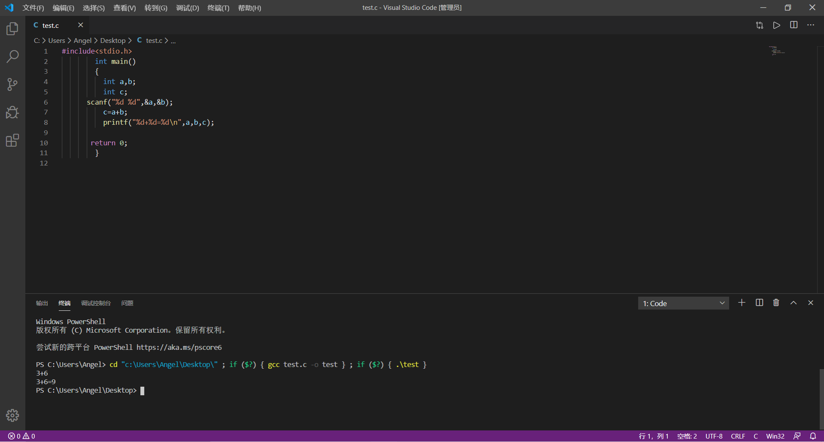Image resolution: width=824 pixels, height=442 pixels.
Task: Click indentation setting '空格: 2'
Action: pos(687,436)
